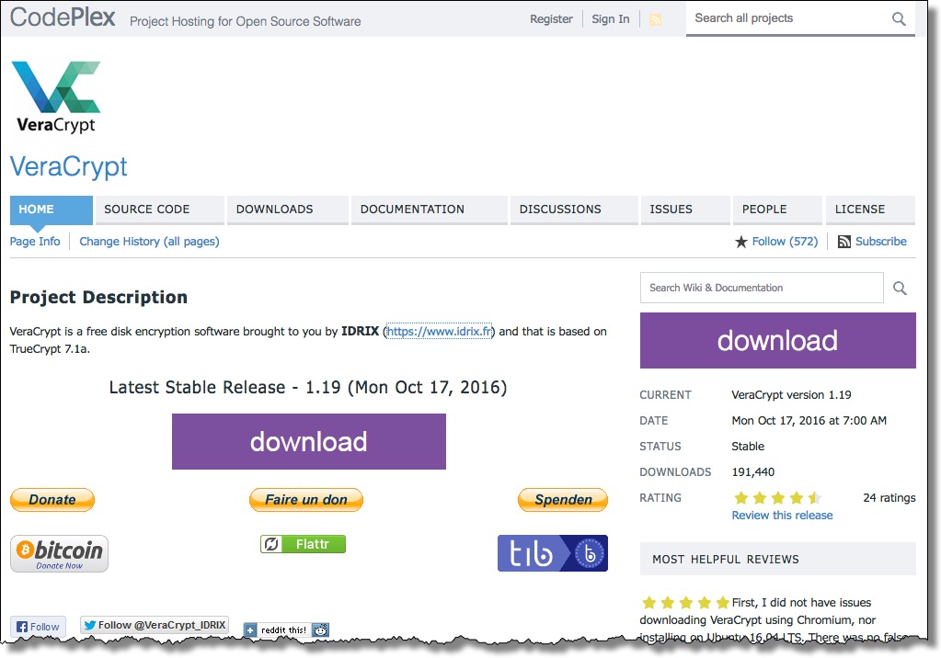Open the SOURCE CODE tab
This screenshot has height=658, width=941.
click(145, 209)
